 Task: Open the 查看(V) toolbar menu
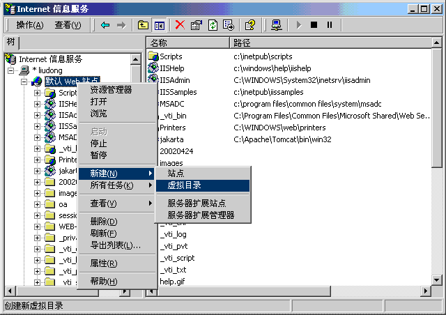pyautogui.click(x=68, y=25)
